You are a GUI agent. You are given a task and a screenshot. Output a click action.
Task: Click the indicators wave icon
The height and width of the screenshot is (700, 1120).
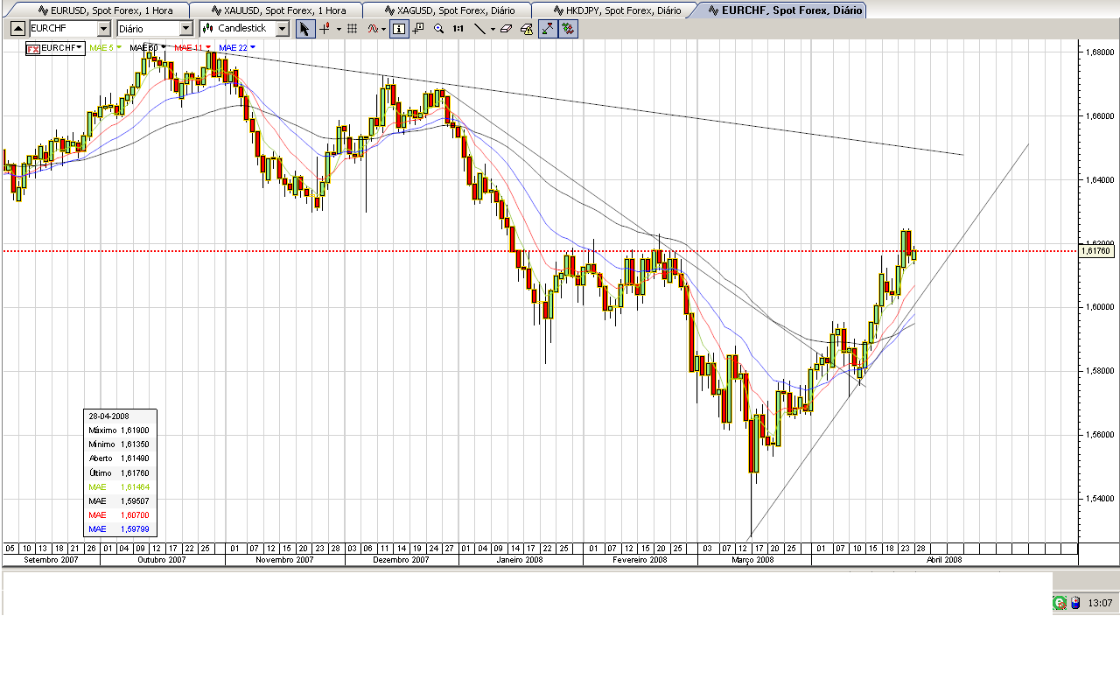tap(374, 29)
